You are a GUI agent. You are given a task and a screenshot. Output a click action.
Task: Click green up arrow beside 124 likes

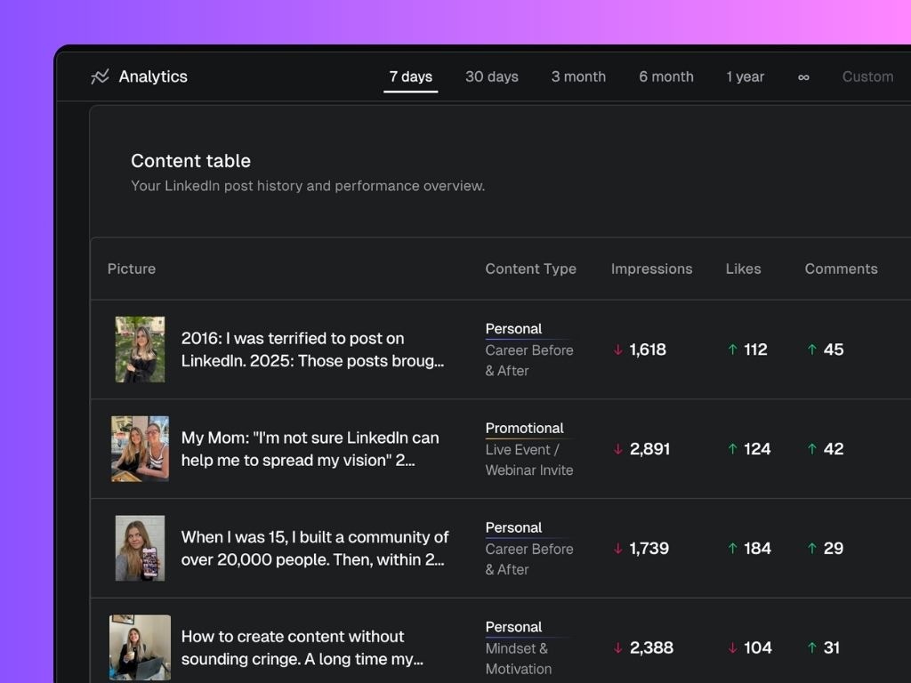[x=733, y=449]
